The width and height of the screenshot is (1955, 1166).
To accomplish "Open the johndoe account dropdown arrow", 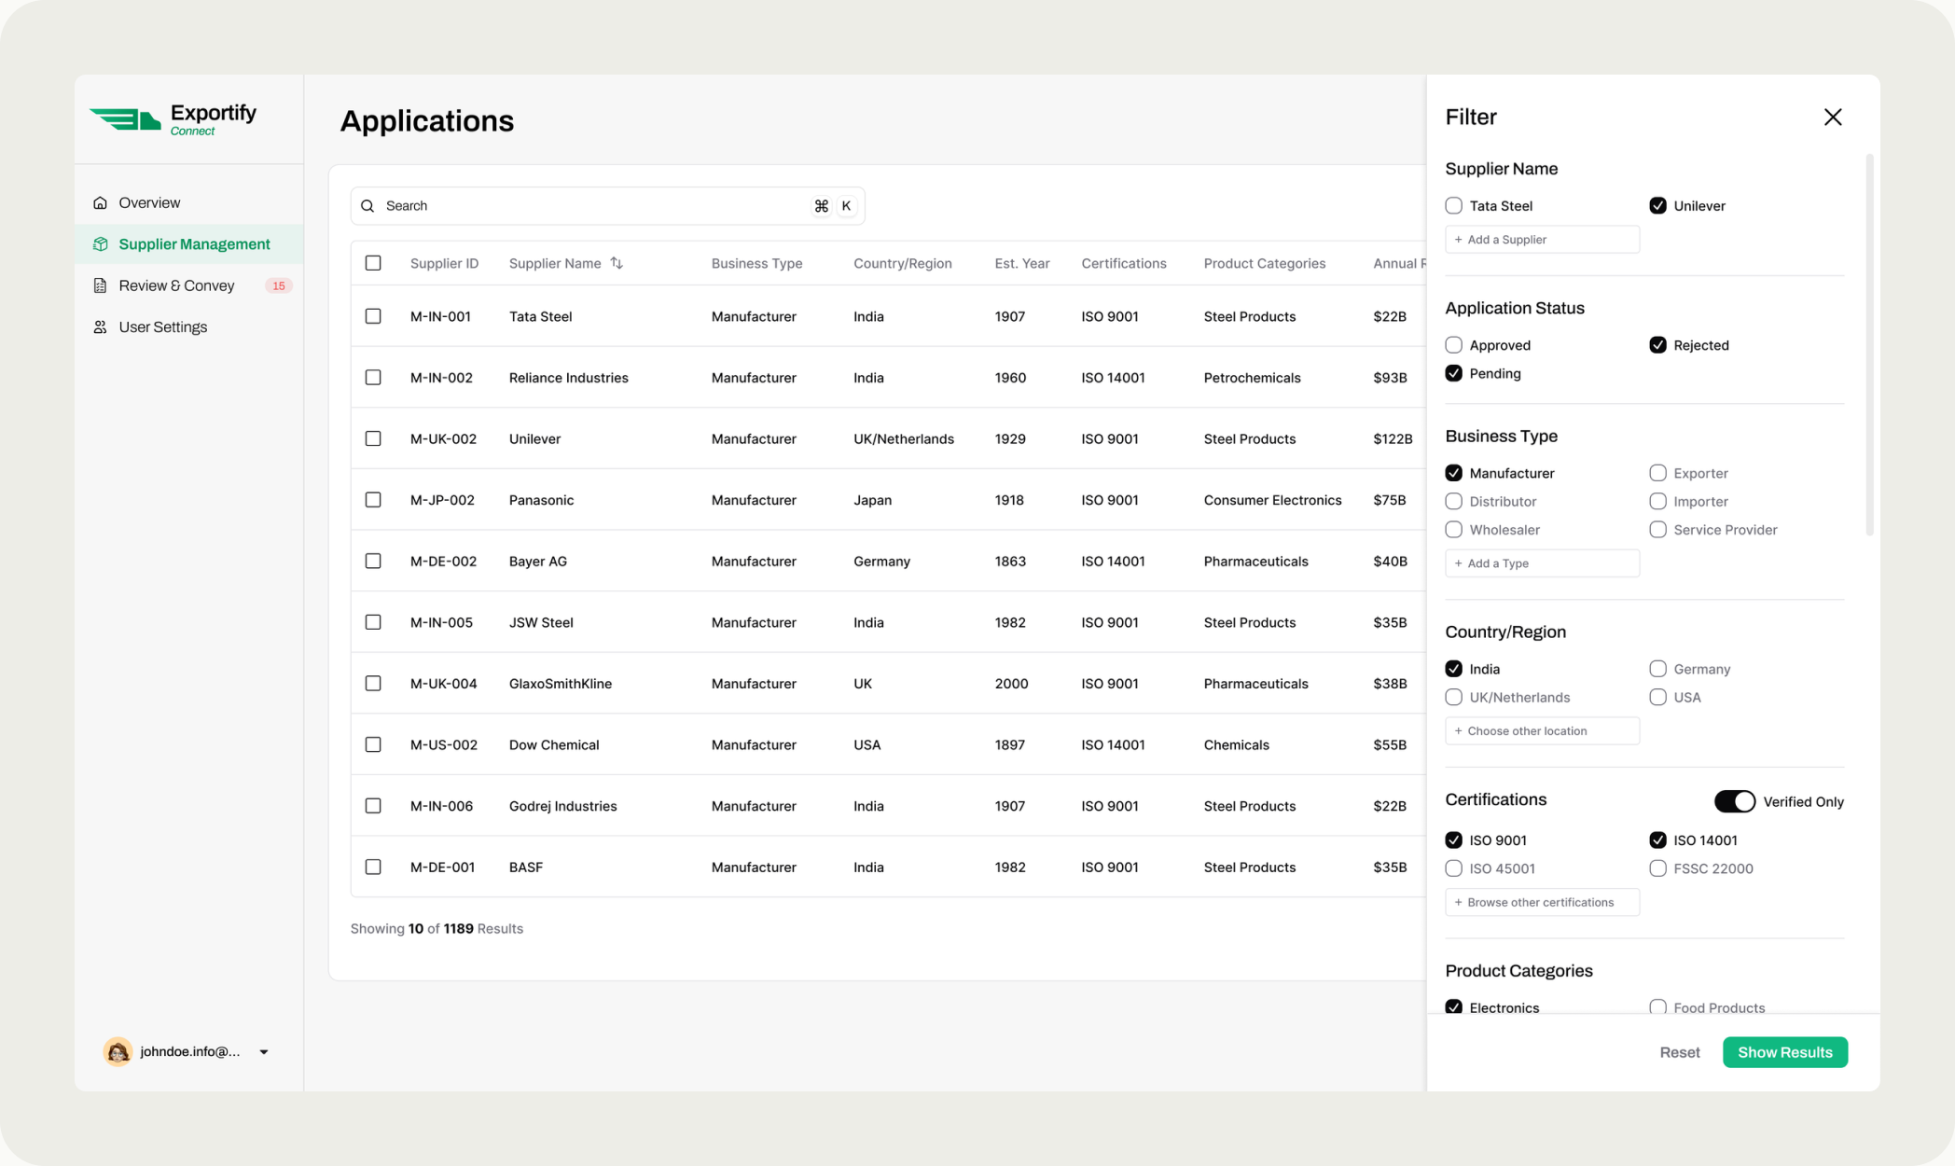I will pos(264,1052).
